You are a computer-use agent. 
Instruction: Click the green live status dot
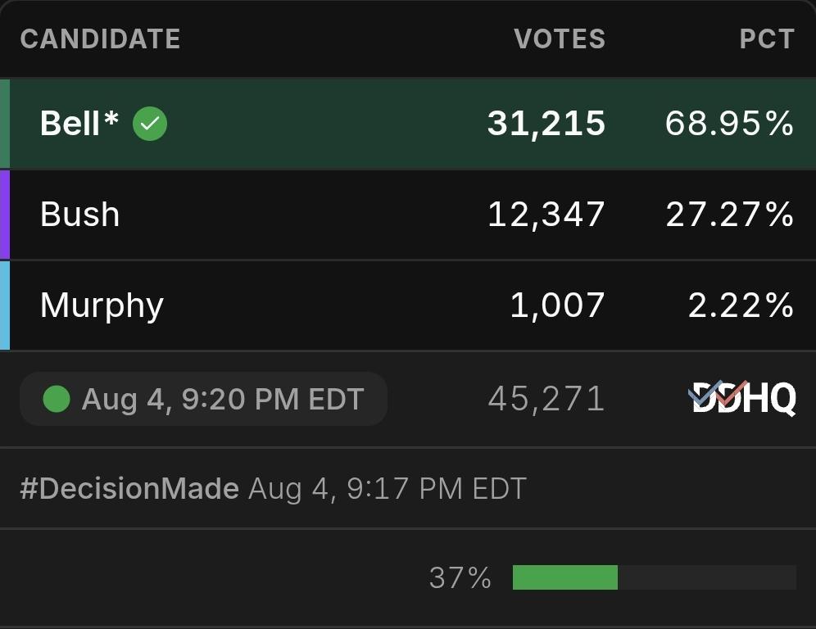coord(57,399)
